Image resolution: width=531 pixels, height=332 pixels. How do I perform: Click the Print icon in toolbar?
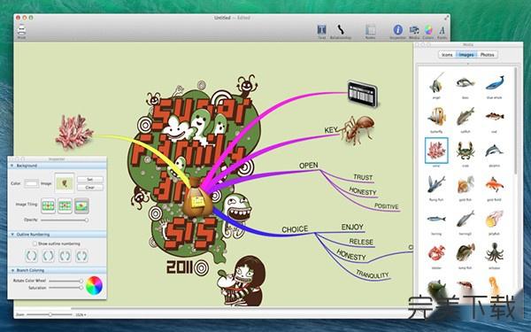coord(21,30)
